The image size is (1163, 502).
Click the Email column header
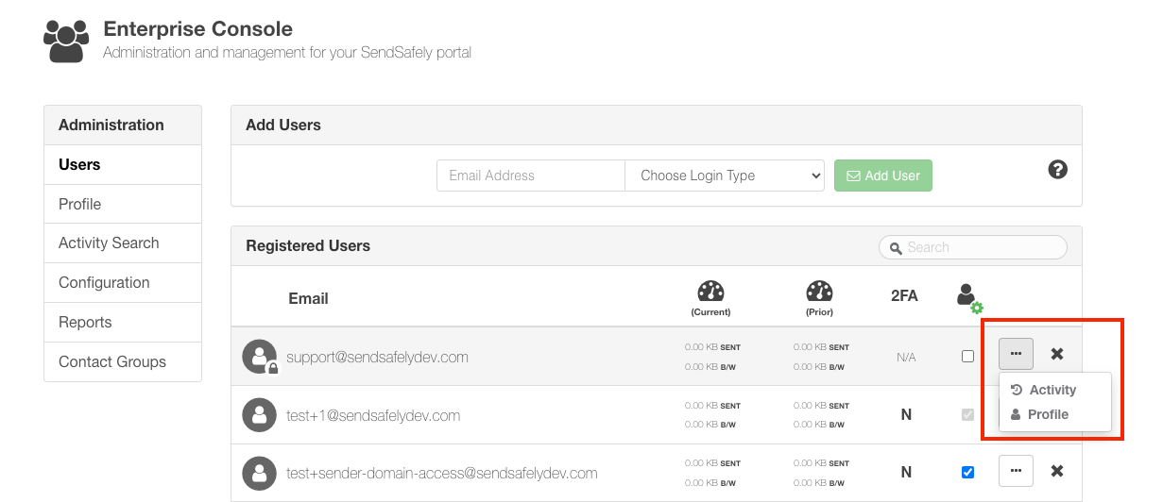(x=308, y=298)
